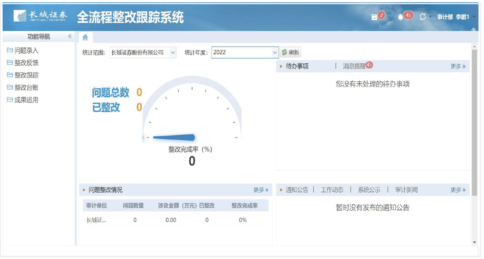Viewport: 484px width, 259px height.
Task: Collapse the 功能导航 sidebar panel
Action: [70, 36]
